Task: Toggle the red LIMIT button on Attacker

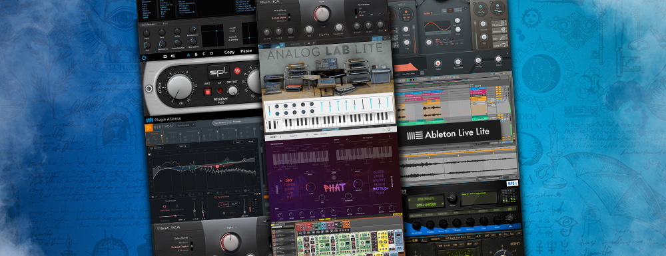Action: click(208, 92)
